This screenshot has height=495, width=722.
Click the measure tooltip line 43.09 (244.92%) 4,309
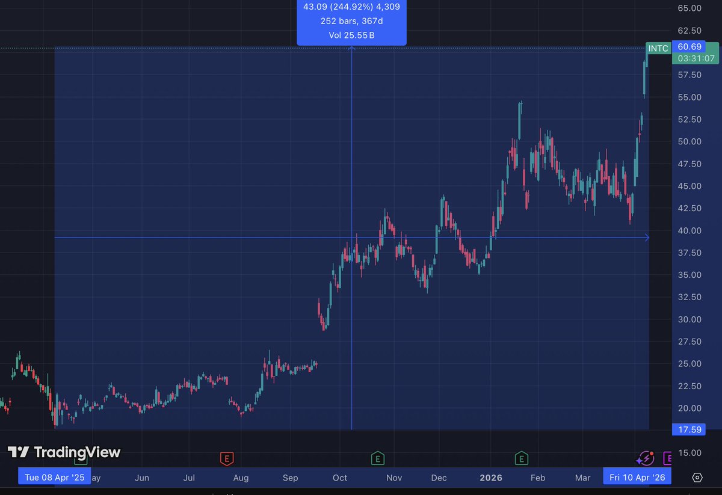[351, 7]
